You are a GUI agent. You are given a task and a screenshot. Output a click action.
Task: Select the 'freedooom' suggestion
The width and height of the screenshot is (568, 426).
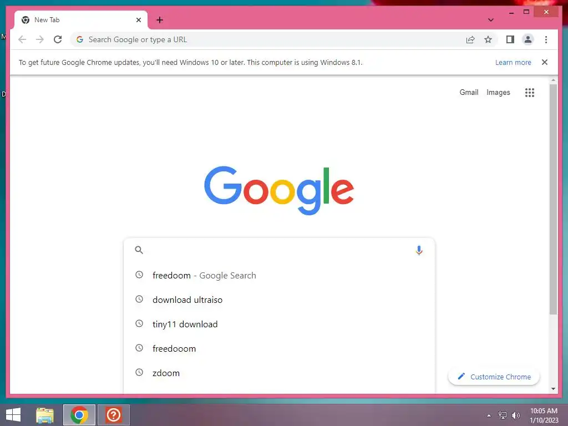(x=279, y=348)
